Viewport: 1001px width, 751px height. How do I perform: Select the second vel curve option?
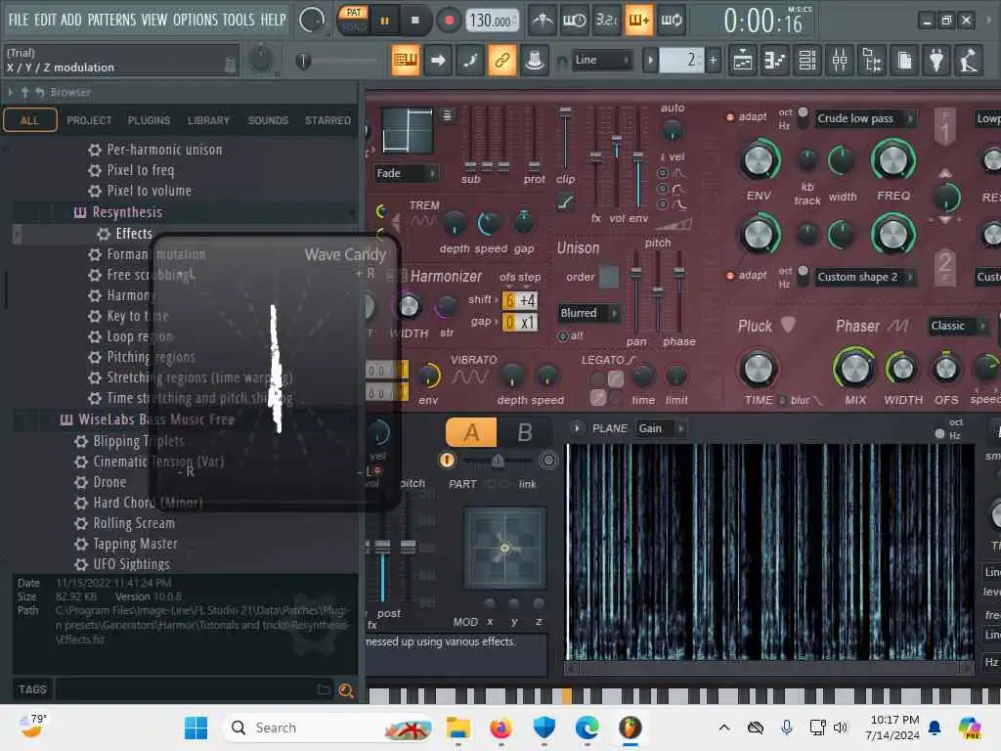[x=663, y=189]
